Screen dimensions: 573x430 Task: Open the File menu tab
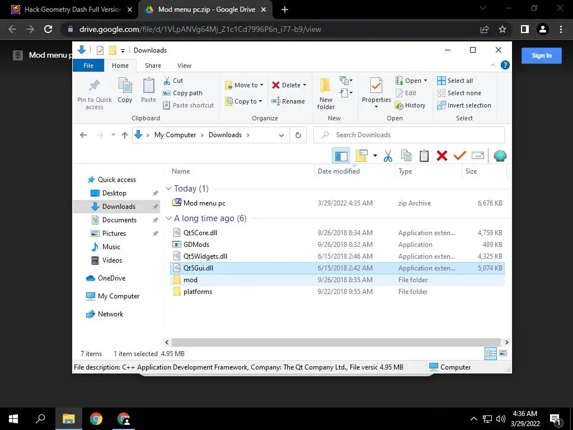pos(88,66)
